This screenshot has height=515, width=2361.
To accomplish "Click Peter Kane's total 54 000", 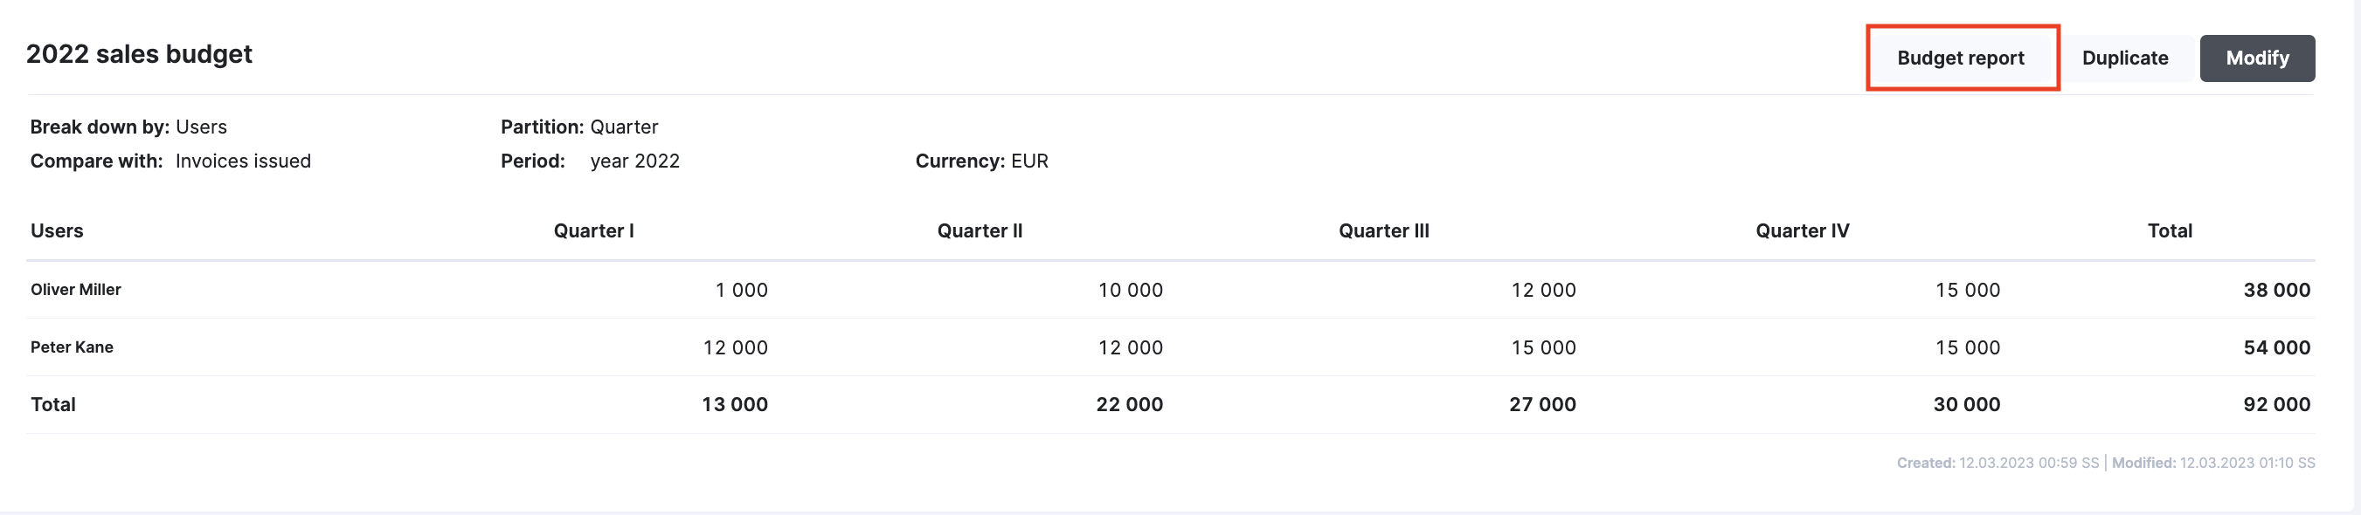I will (x=2277, y=348).
